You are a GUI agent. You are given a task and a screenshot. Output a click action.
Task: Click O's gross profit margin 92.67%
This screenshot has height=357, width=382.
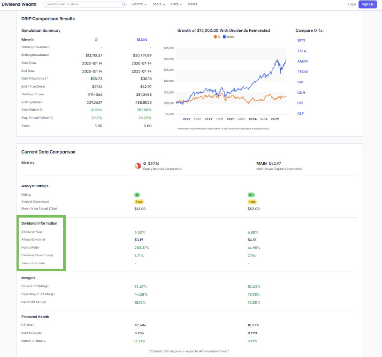[x=141, y=287]
